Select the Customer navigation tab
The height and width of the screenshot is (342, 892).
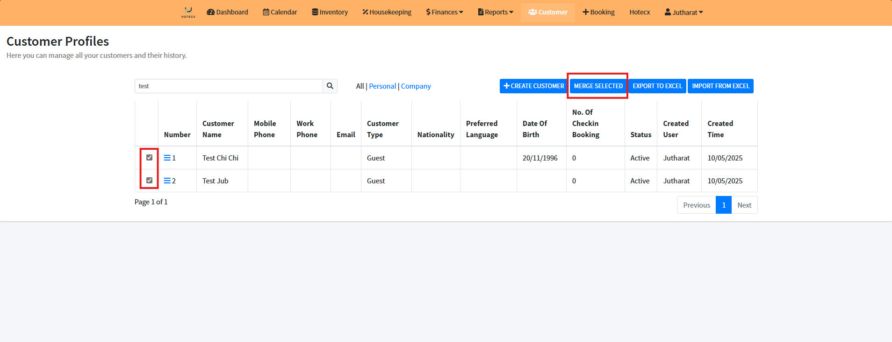(x=547, y=12)
